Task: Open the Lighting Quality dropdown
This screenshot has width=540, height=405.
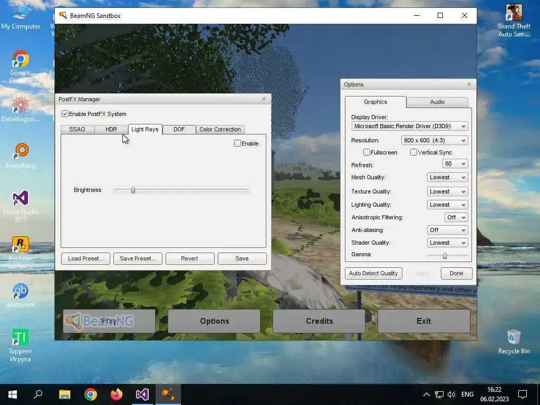Action: coord(447,205)
